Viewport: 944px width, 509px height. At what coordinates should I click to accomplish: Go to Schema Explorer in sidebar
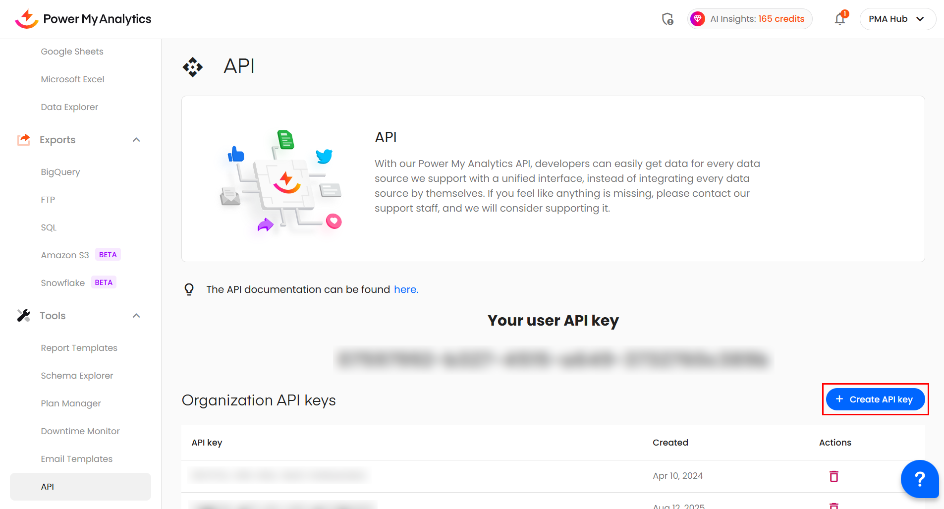pos(77,376)
